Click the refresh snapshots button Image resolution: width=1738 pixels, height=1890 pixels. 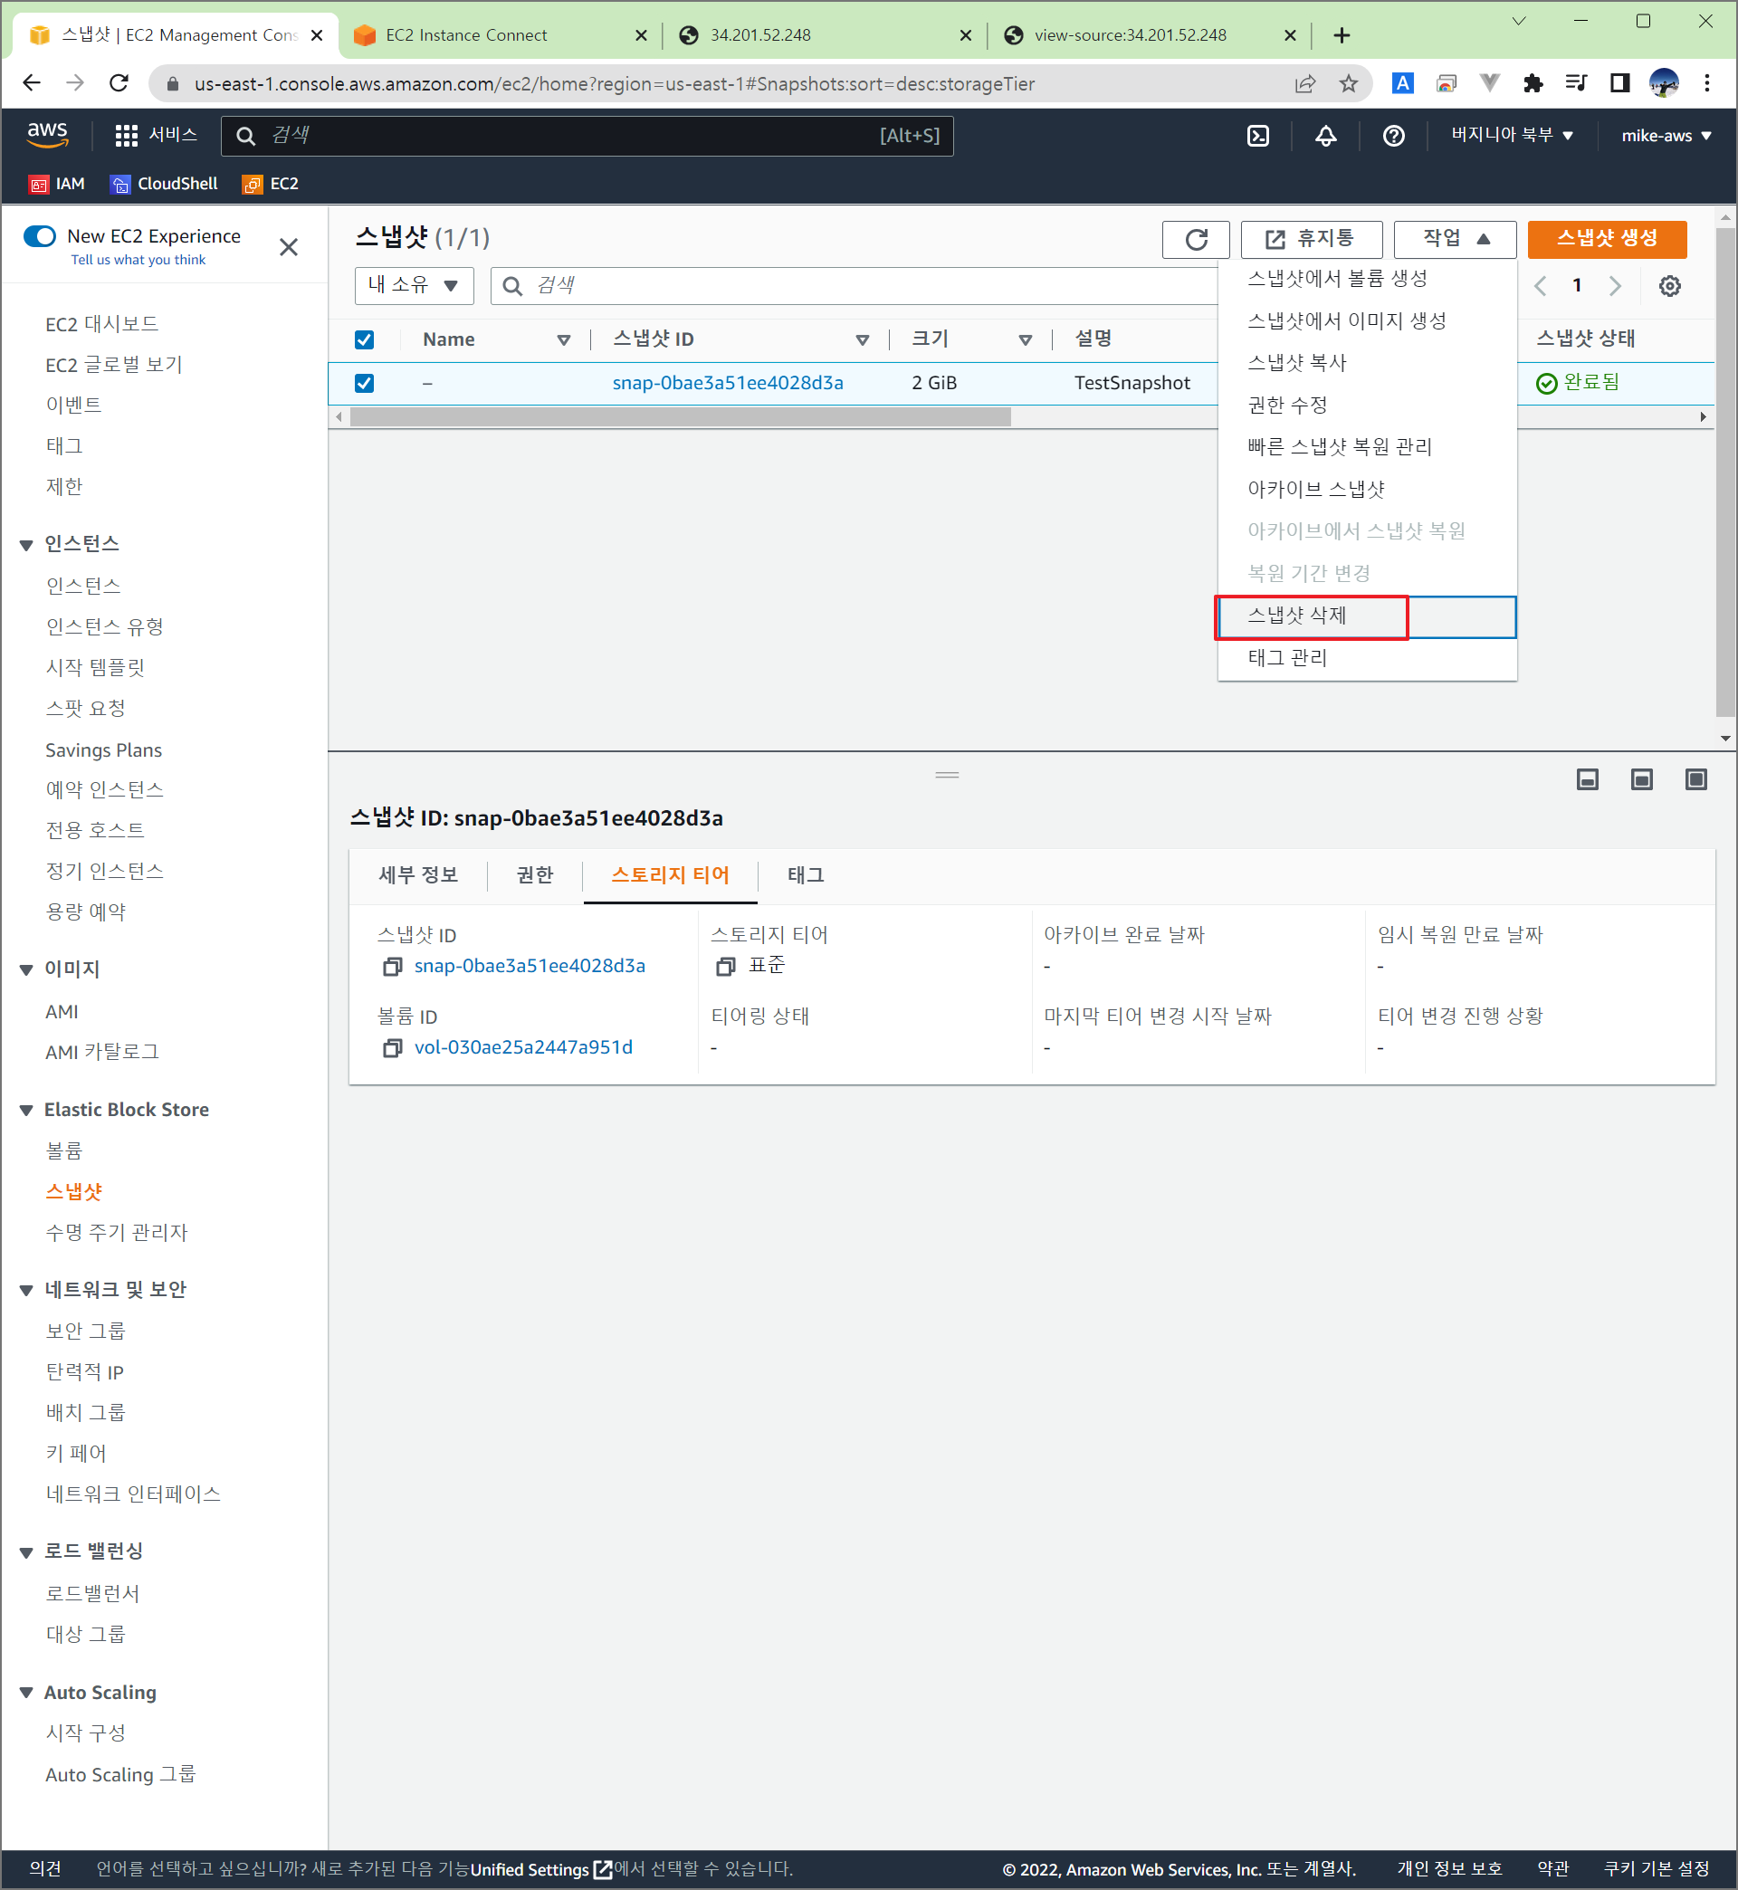1196,239
